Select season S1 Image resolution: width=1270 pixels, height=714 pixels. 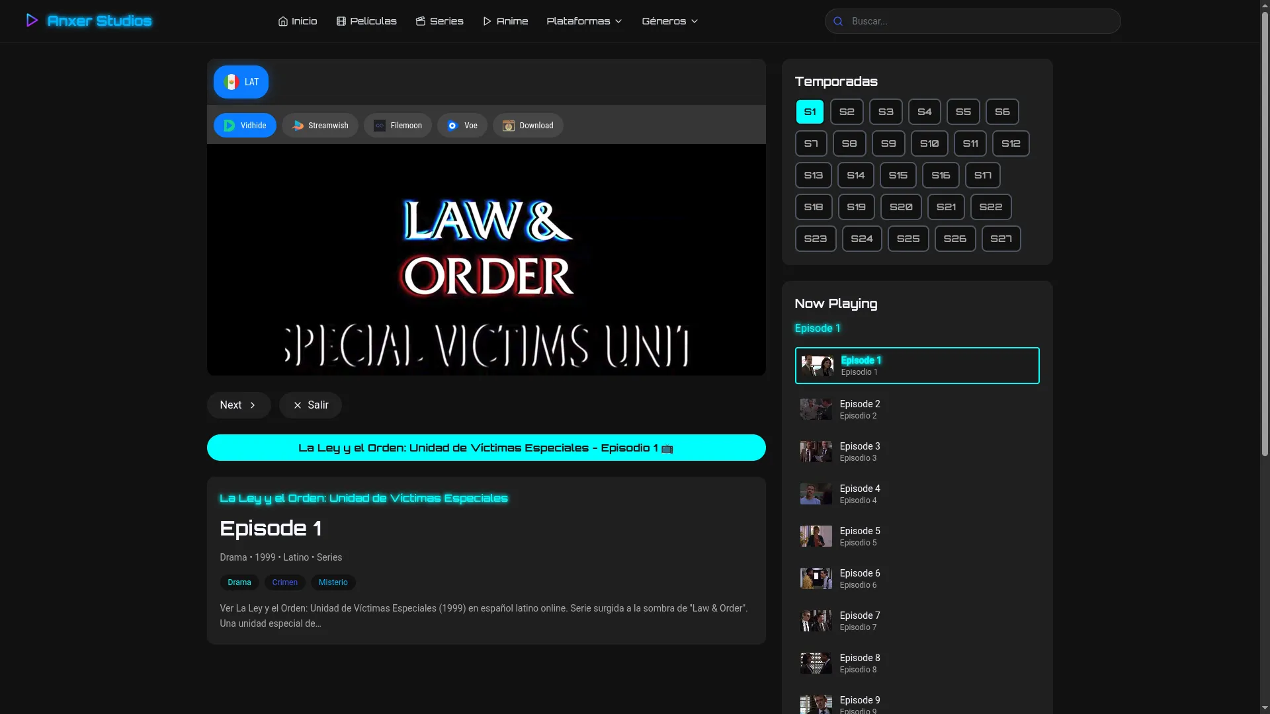click(810, 112)
